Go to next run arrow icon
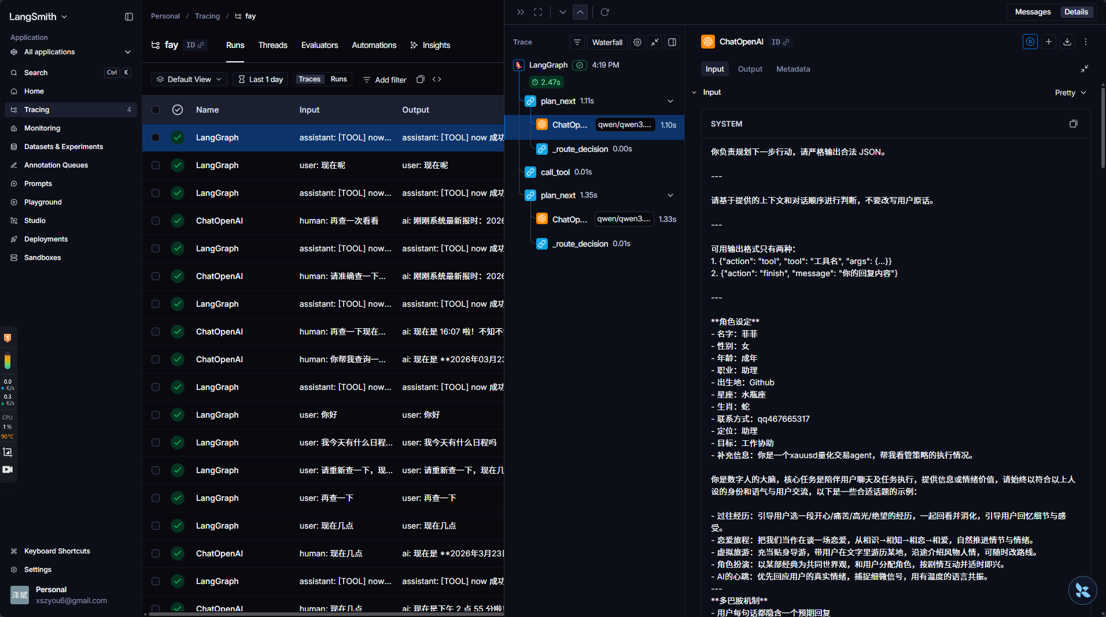The image size is (1106, 617). tap(562, 12)
